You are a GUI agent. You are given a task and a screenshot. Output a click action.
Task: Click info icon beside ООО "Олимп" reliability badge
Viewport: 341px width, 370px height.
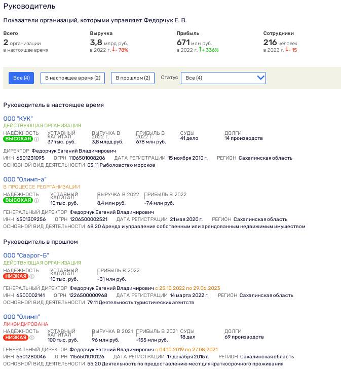tap(32, 338)
